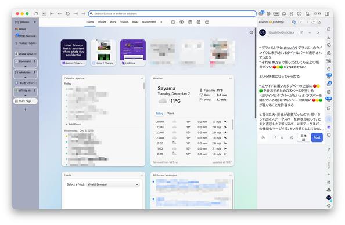Viewport: 345px width, 225px height.
Task: Open the Private speed dial group
Action: (x=102, y=22)
